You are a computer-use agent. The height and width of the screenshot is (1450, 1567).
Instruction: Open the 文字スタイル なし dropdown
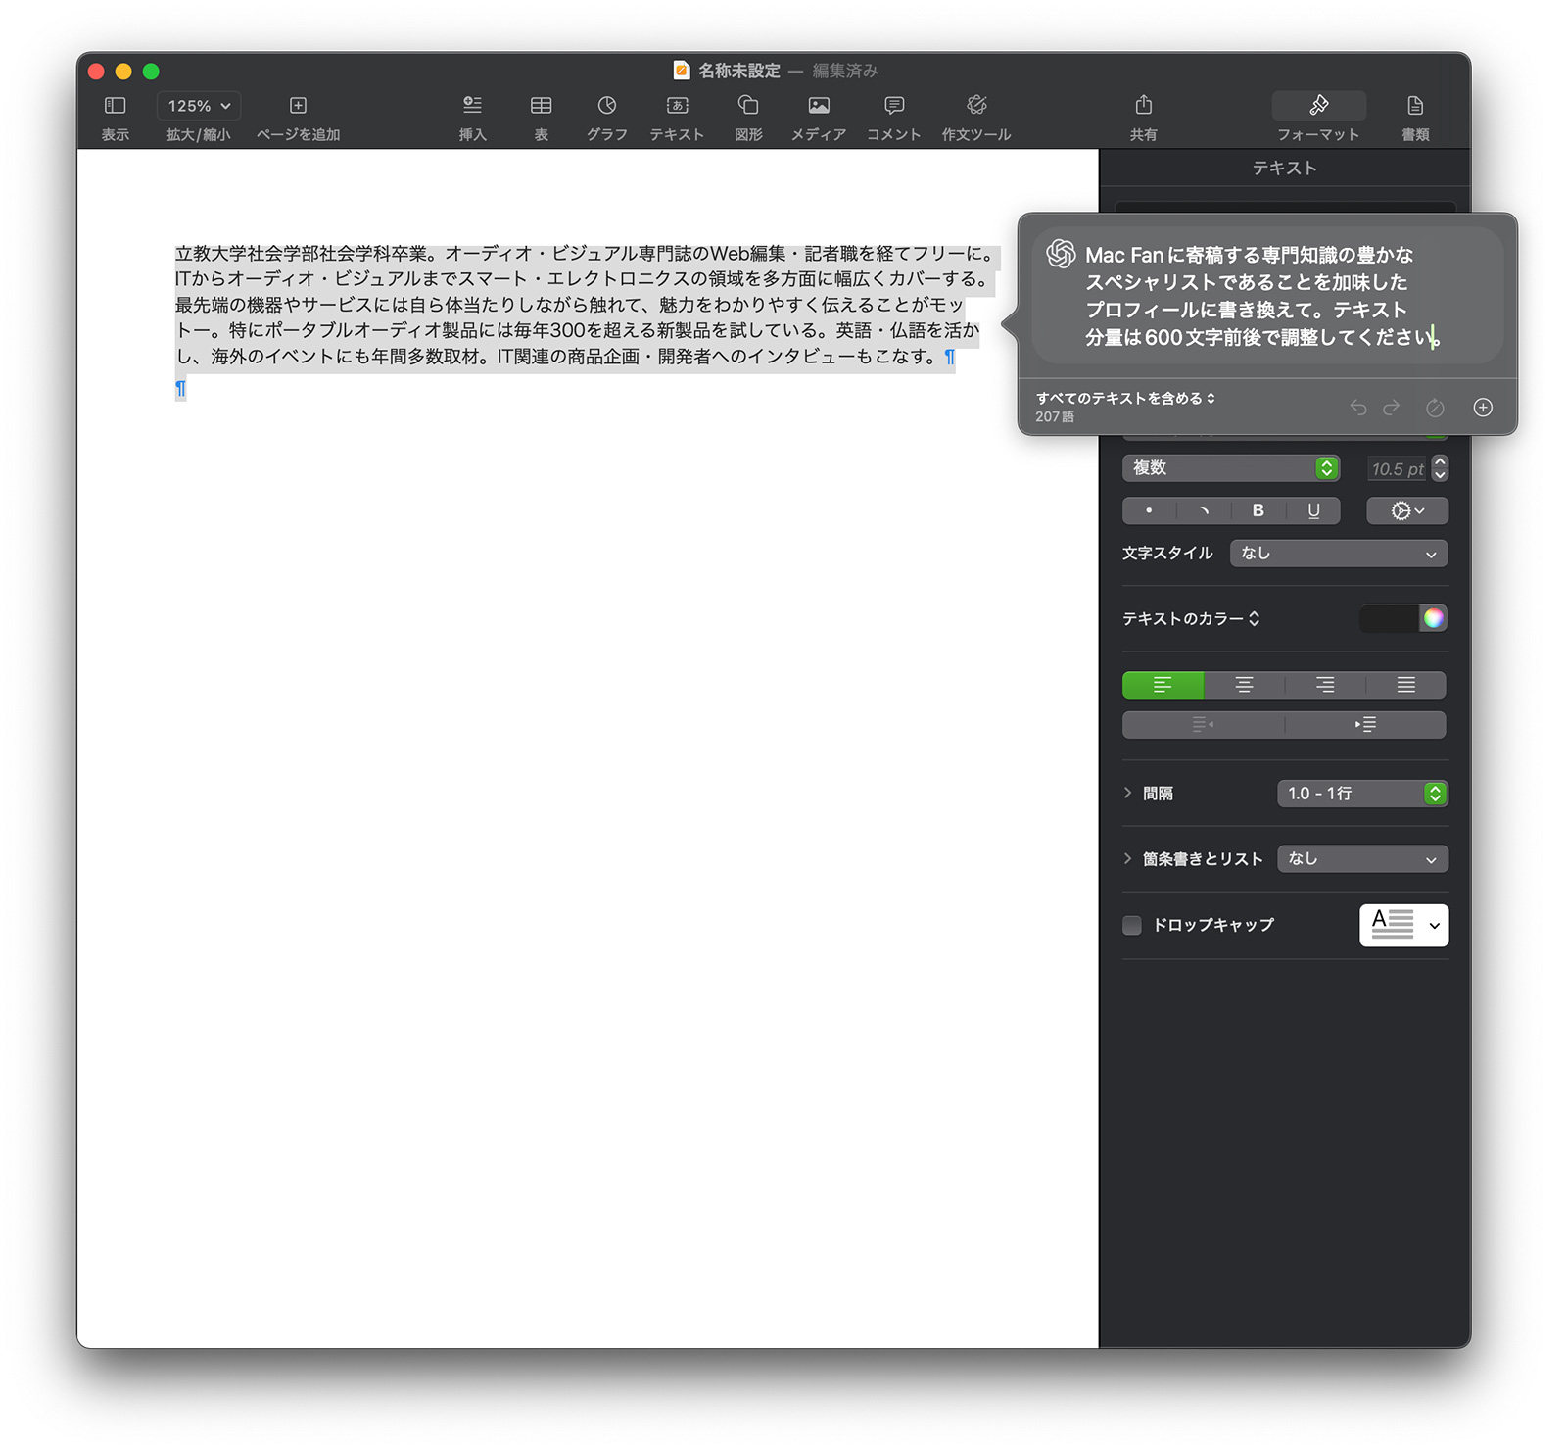point(1338,554)
